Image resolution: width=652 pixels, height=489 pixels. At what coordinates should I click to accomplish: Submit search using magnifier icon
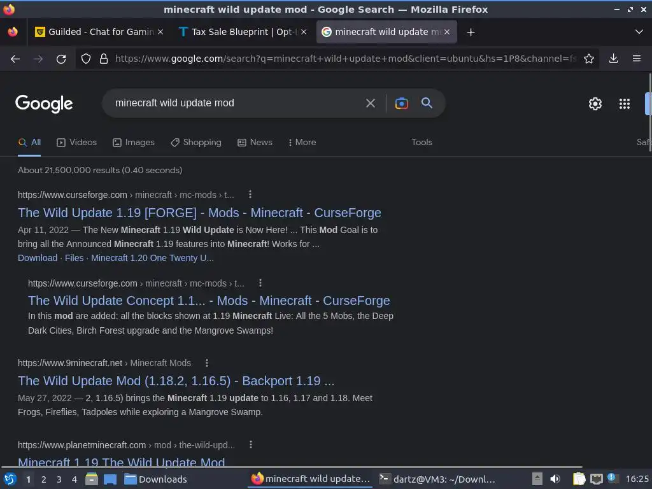(x=427, y=103)
